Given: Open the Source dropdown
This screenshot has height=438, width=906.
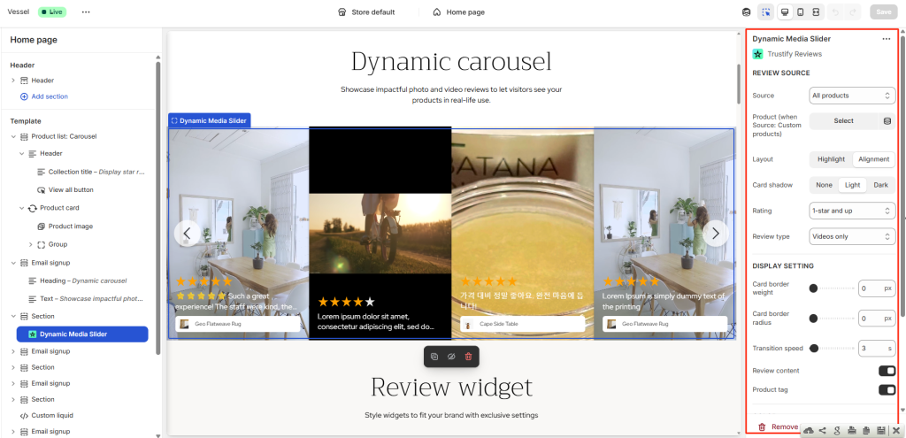Looking at the screenshot, I should pos(852,96).
